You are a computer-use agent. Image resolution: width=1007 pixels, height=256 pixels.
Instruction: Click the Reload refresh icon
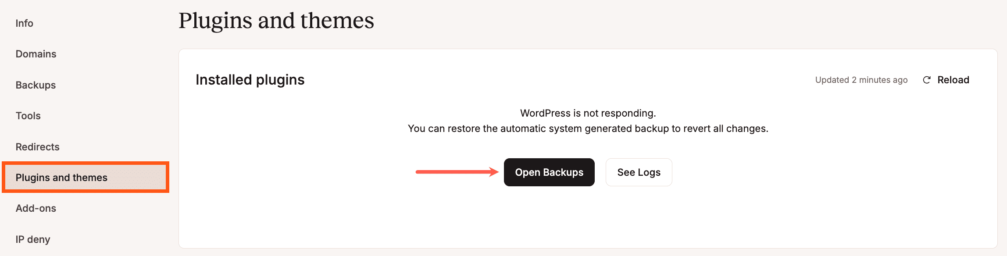click(927, 80)
